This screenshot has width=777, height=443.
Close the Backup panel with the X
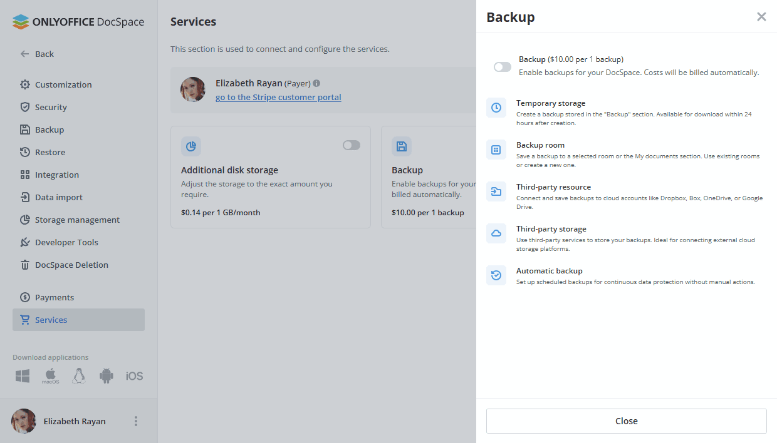(x=761, y=17)
